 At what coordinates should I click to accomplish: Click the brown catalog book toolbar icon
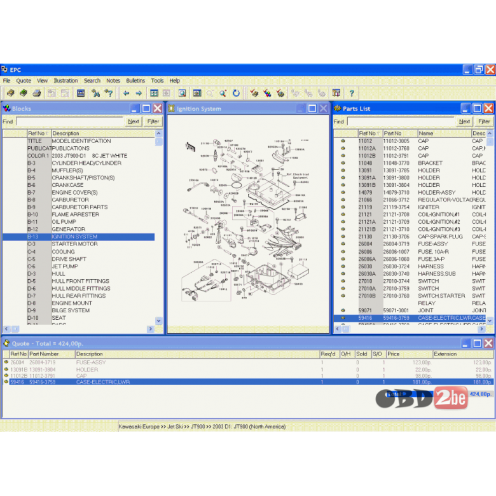pos(11,93)
